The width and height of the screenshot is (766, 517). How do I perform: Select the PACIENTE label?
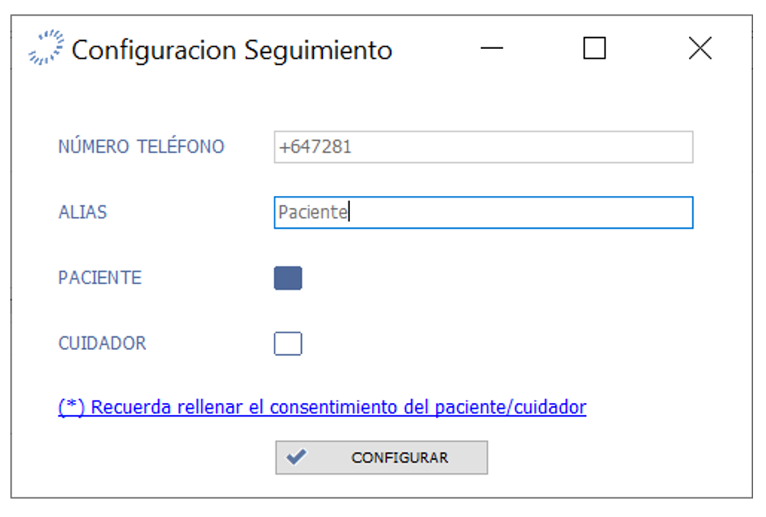[x=100, y=278]
